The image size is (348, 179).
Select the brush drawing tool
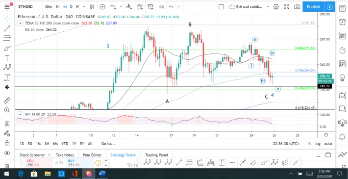tap(7, 48)
